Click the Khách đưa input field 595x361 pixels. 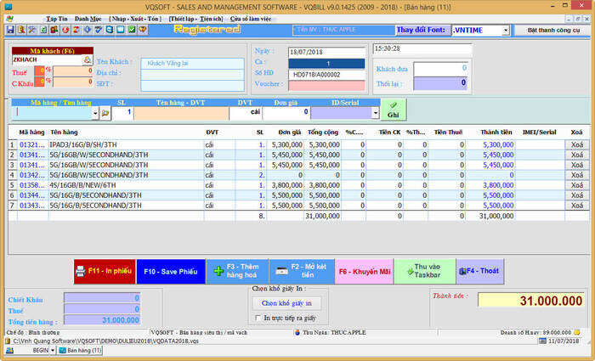[x=439, y=68]
